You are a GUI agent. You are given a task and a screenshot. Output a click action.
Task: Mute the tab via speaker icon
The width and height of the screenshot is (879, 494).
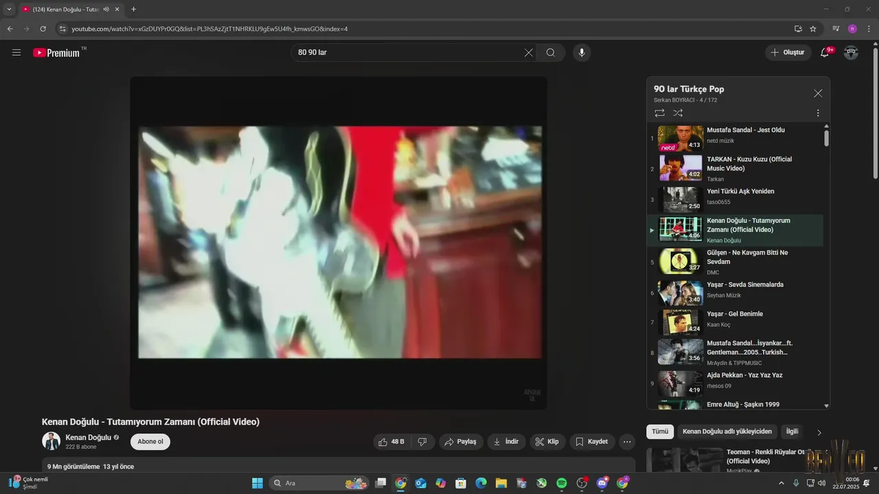pos(106,9)
